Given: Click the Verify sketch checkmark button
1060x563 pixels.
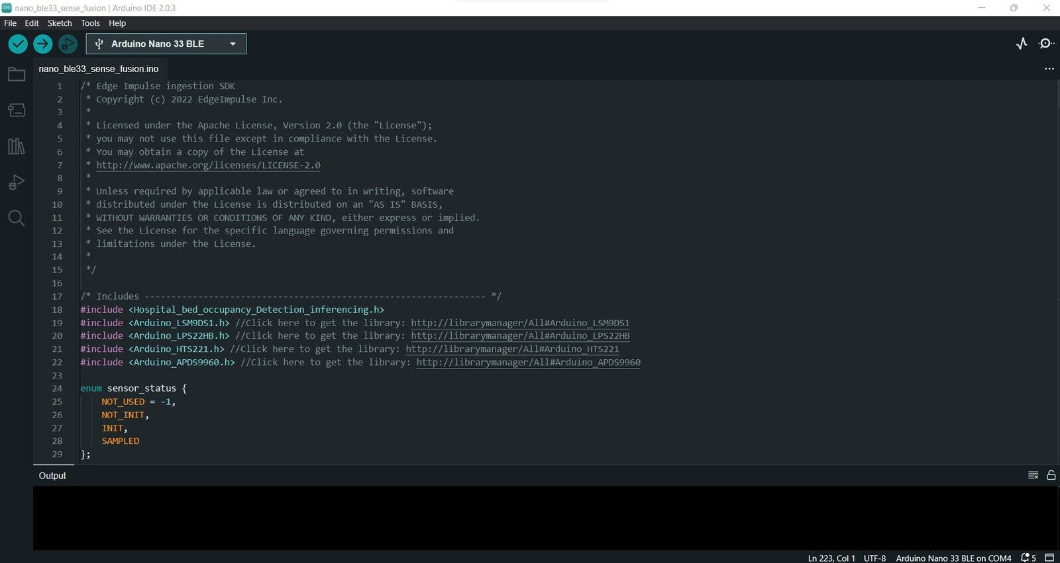Looking at the screenshot, I should click(18, 44).
